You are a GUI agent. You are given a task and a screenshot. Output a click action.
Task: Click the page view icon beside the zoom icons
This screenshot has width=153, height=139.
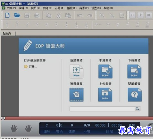pyautogui.click(x=122, y=15)
